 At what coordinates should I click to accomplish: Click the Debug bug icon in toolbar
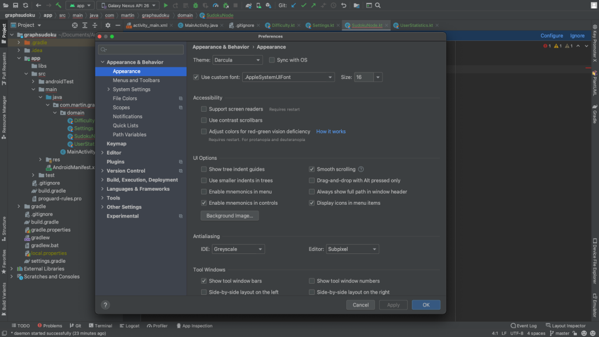tap(196, 5)
